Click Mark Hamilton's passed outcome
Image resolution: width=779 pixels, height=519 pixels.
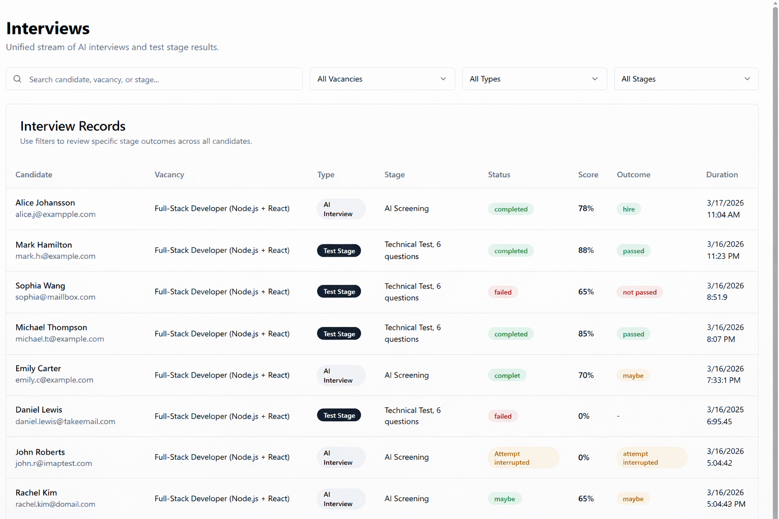pyautogui.click(x=633, y=251)
